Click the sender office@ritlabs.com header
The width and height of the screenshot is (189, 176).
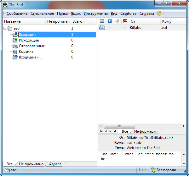(x=150, y=138)
